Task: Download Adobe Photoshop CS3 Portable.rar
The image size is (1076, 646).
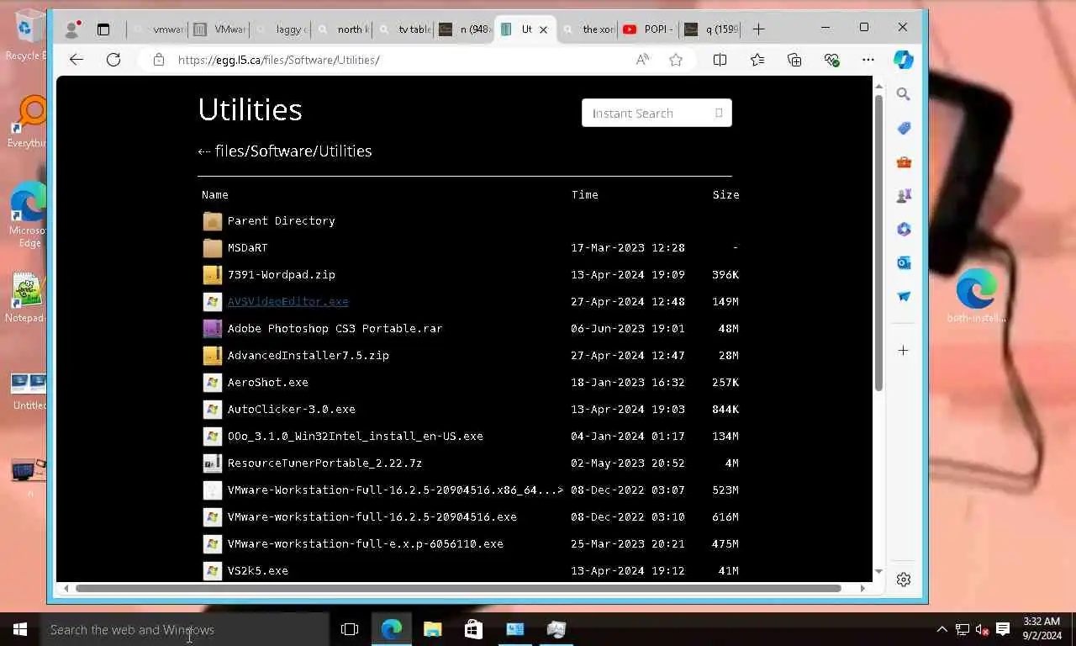Action: (335, 328)
